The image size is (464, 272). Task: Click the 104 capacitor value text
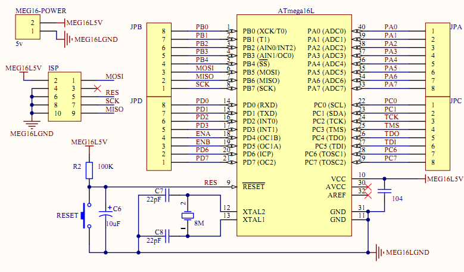click(397, 199)
